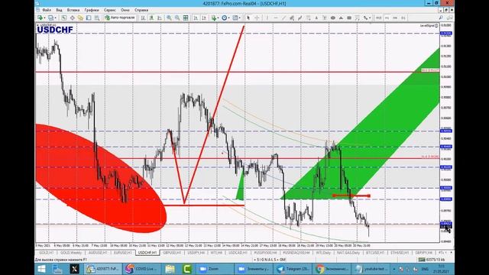489x275 pixels.
Task: Open the Справка menu
Action: (141, 10)
